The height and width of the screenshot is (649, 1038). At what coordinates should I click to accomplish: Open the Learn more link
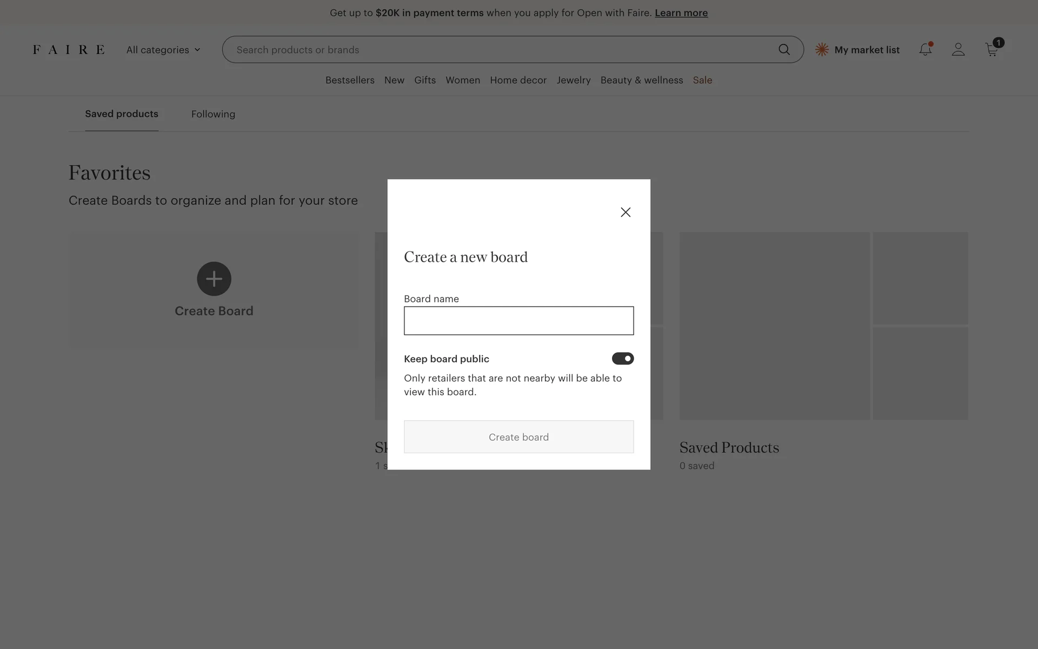(681, 13)
